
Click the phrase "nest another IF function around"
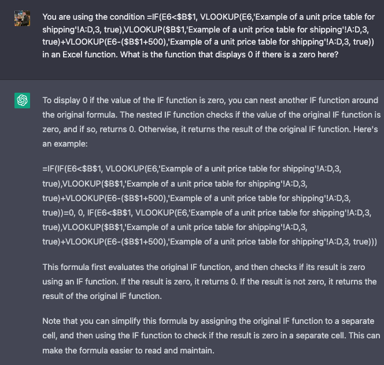tap(317, 100)
